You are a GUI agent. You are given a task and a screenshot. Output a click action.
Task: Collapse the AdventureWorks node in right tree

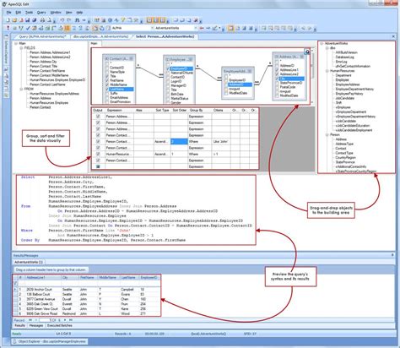coord(322,43)
